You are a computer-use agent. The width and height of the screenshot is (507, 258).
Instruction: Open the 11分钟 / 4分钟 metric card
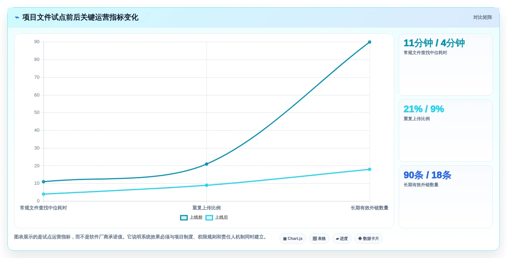point(446,65)
